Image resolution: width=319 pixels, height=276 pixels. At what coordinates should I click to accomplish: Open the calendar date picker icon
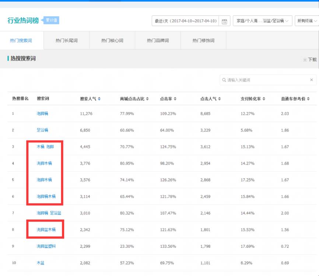coord(224,21)
